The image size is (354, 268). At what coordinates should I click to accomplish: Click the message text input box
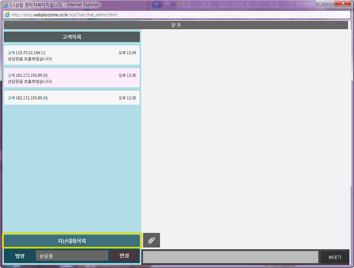230,257
